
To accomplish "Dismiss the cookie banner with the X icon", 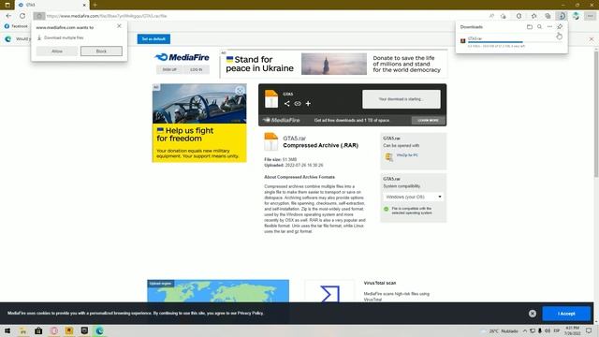I will point(533,314).
